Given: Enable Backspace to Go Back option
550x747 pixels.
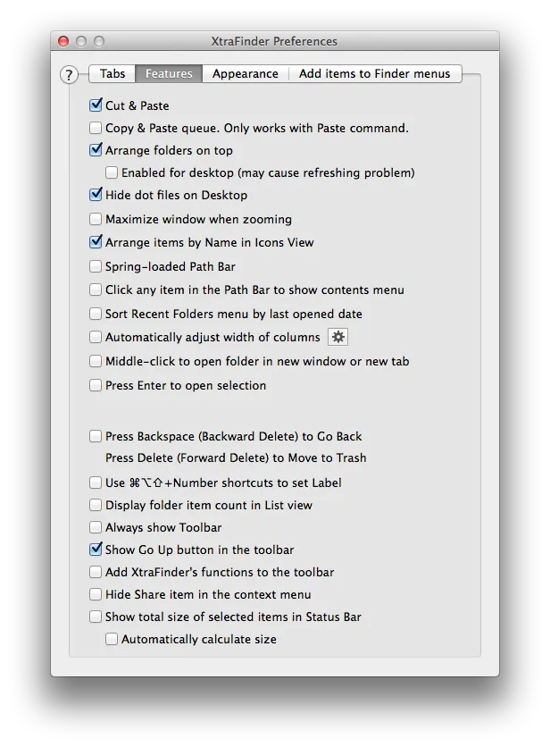Looking at the screenshot, I should pos(96,436).
